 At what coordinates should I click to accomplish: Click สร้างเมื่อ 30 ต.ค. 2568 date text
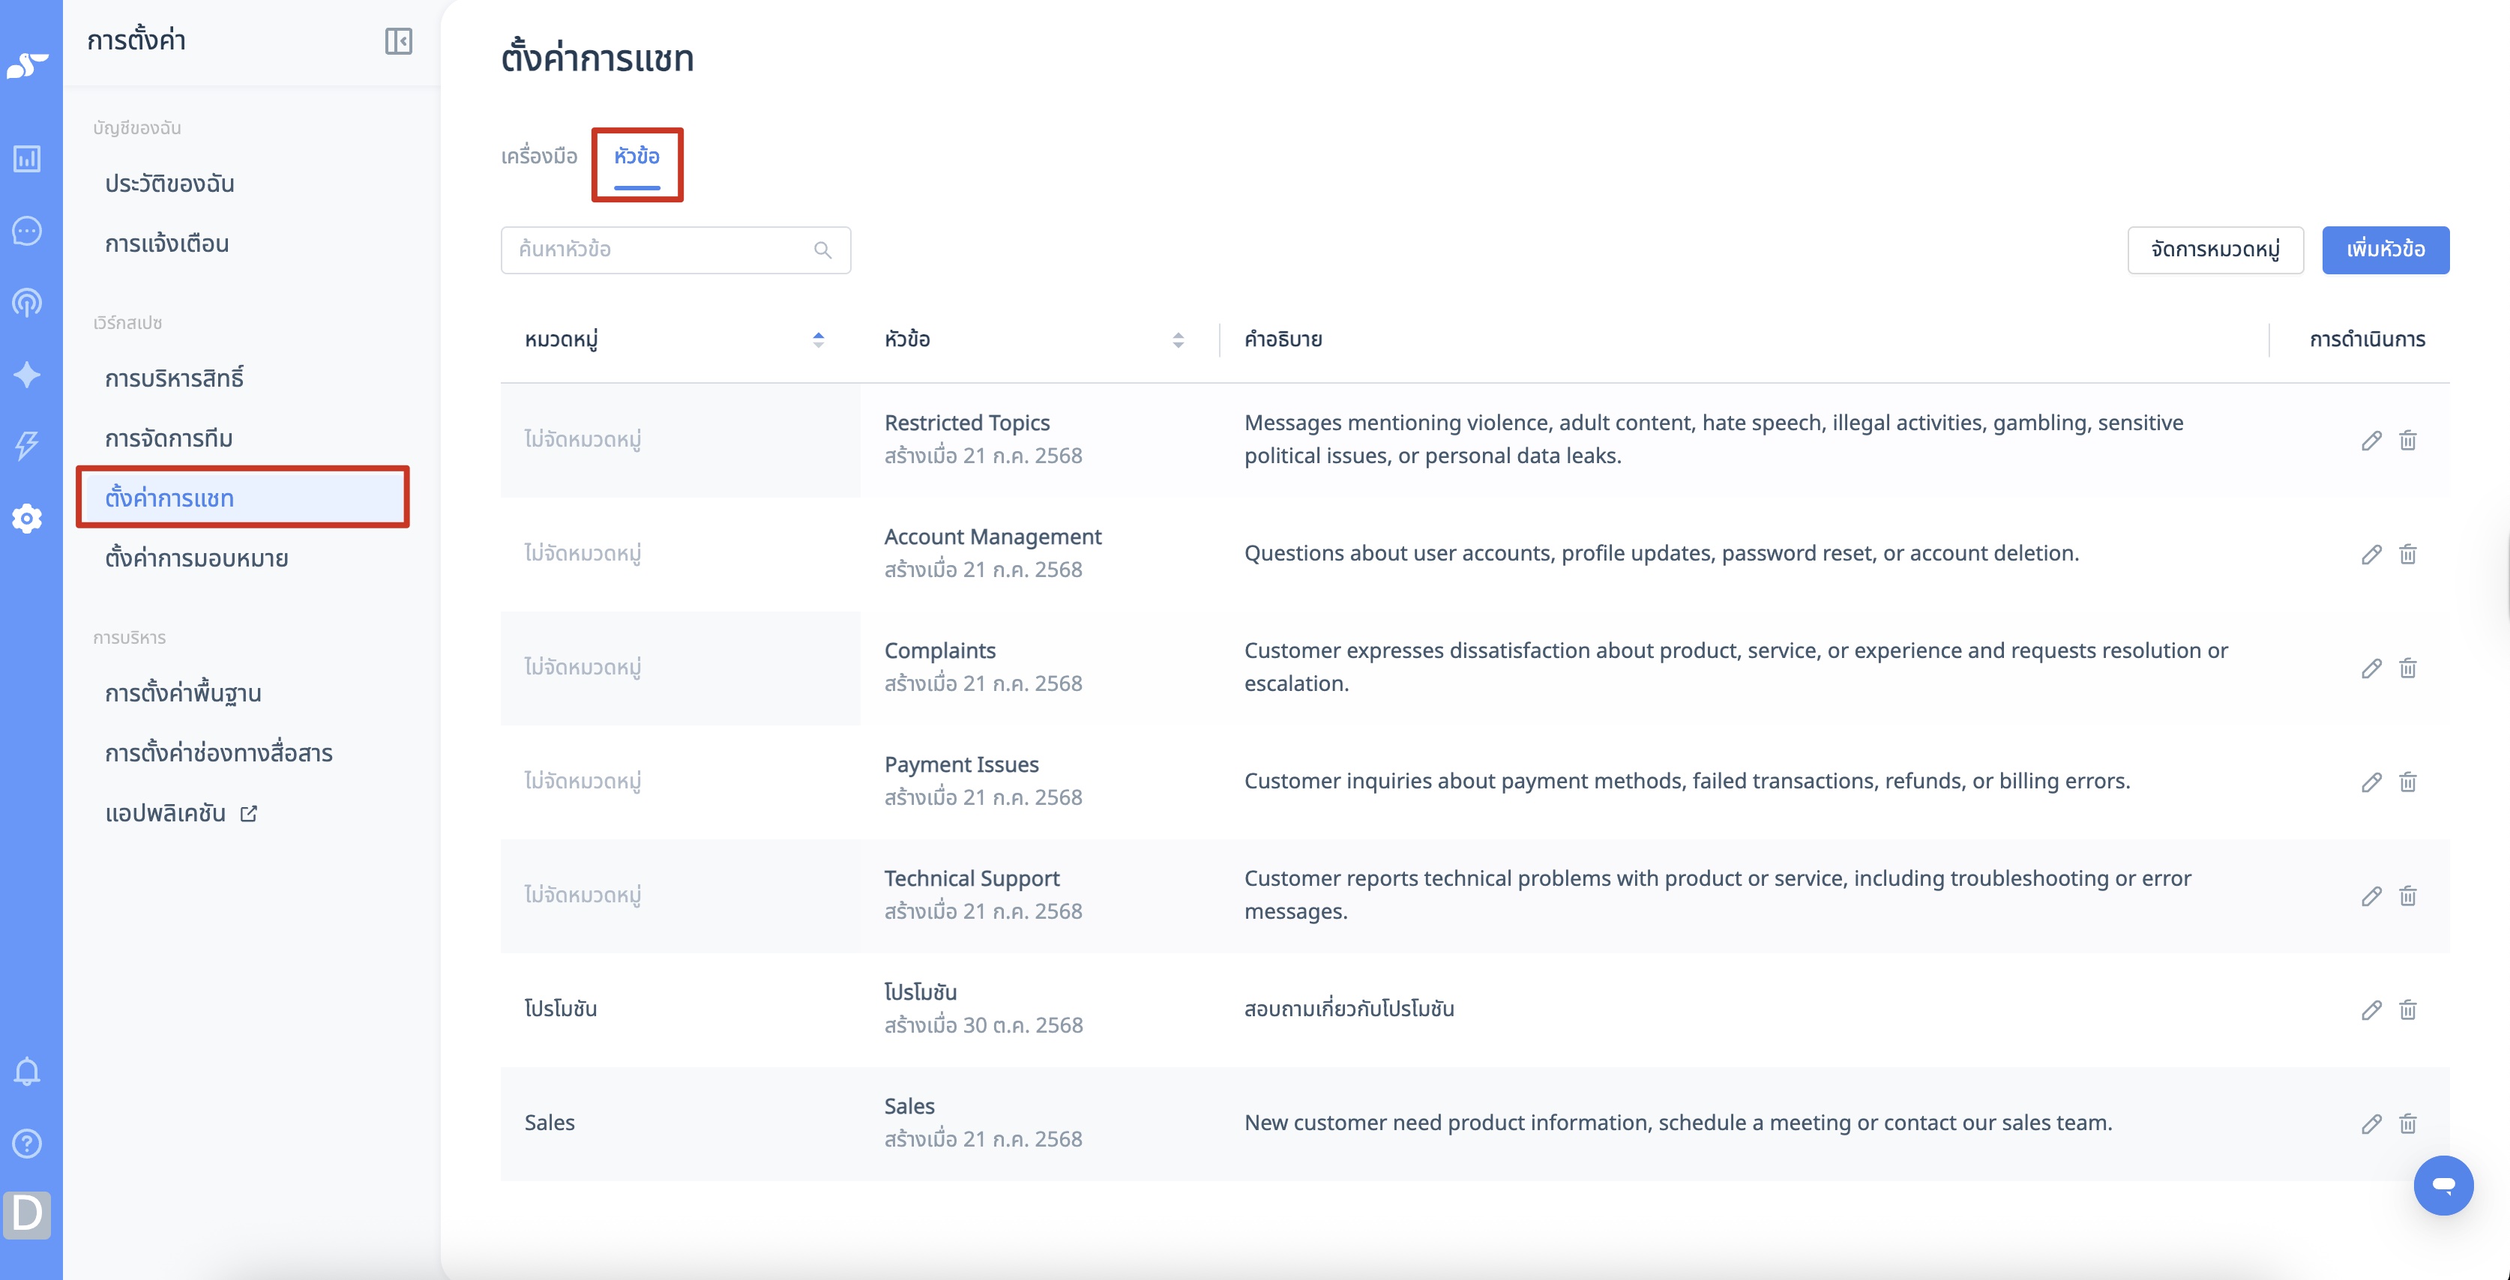[x=983, y=1026]
